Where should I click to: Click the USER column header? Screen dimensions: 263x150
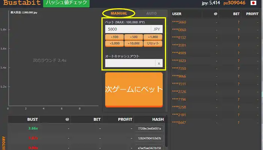point(177,14)
